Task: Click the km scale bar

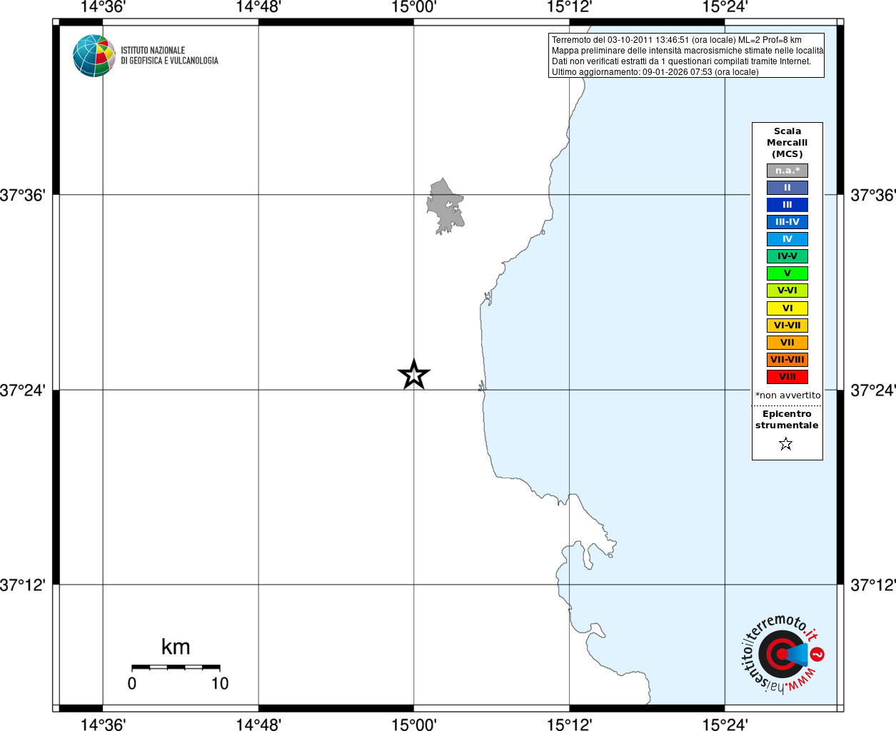Action: click(176, 667)
